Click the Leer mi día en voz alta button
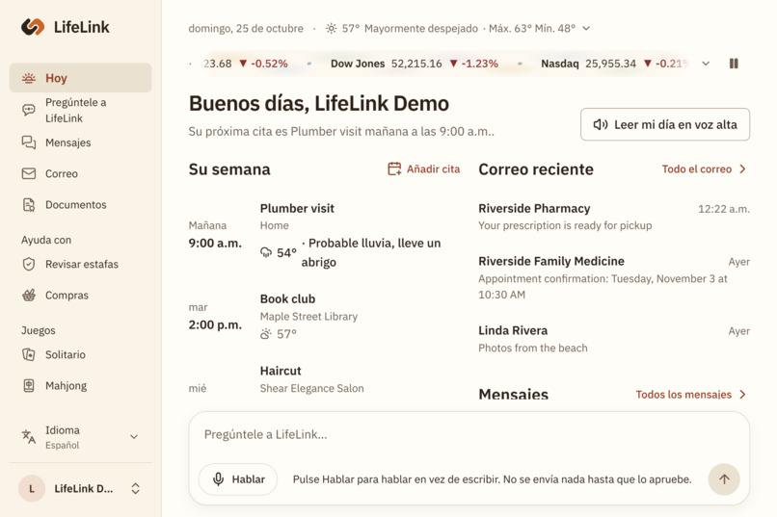This screenshot has width=777, height=517. [665, 124]
